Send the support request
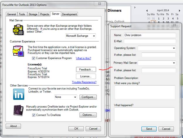Image resolution: width=183 pixels, height=138 pixels. click(x=149, y=129)
